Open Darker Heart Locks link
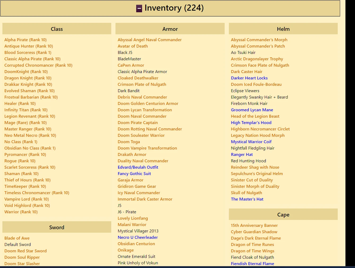Viewport: 355px width, 268px height. point(249,78)
